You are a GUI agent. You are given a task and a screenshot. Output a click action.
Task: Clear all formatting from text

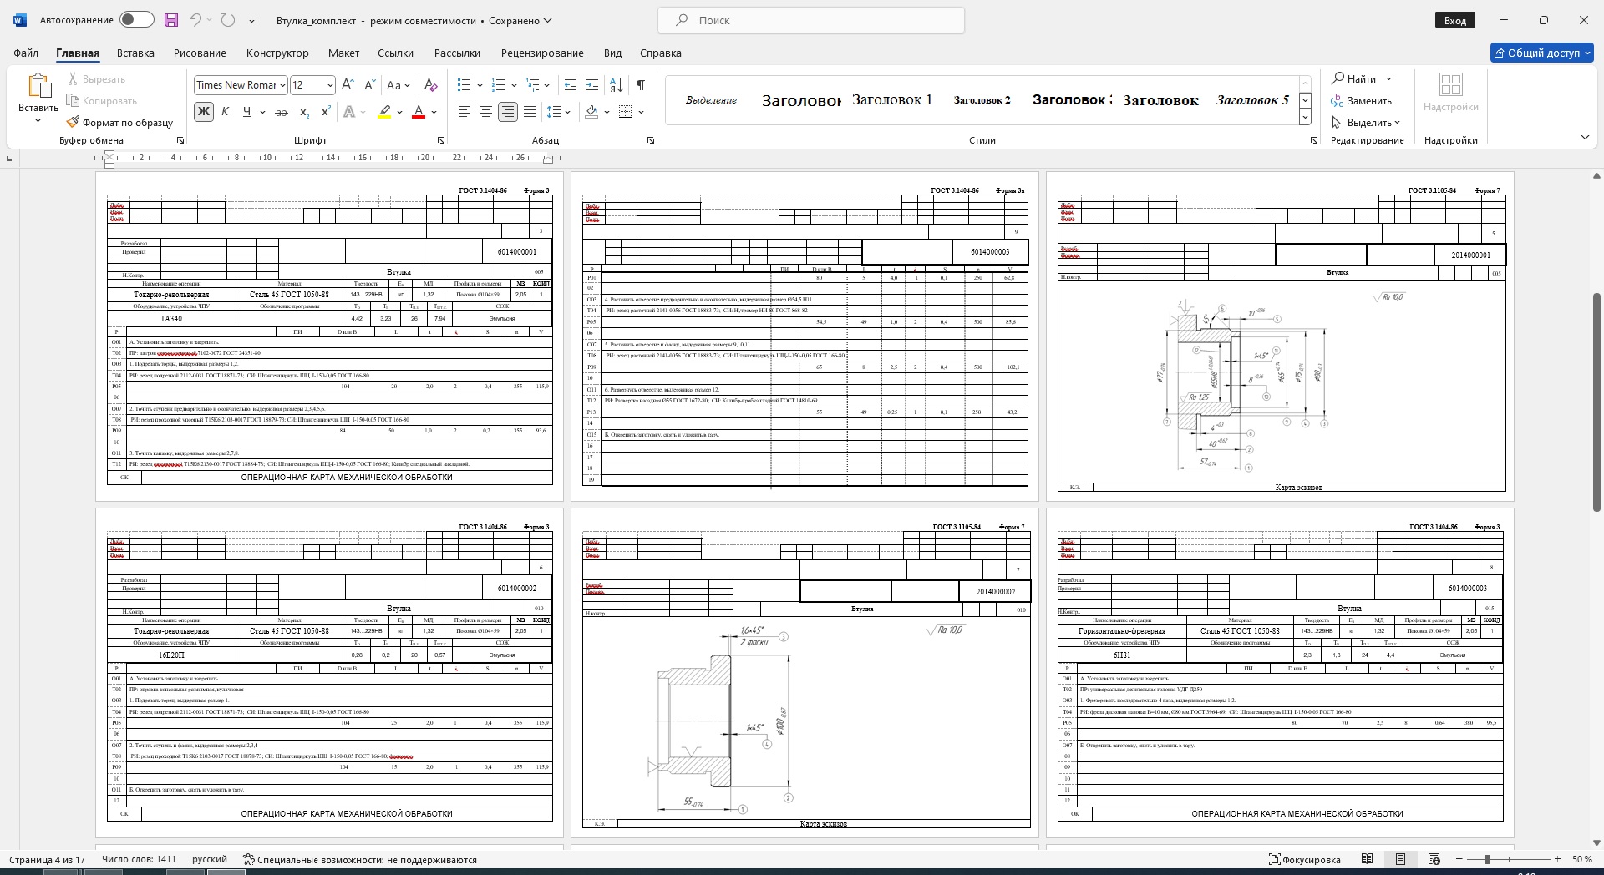point(430,85)
